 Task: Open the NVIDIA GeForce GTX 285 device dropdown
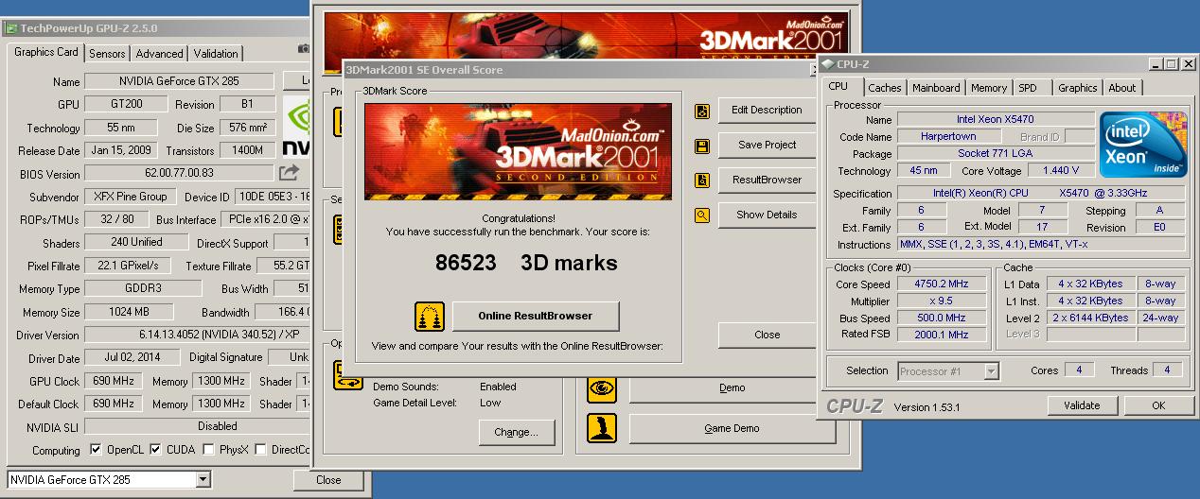pyautogui.click(x=203, y=480)
